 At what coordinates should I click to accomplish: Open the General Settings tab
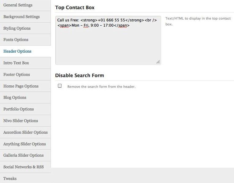pyautogui.click(x=18, y=5)
